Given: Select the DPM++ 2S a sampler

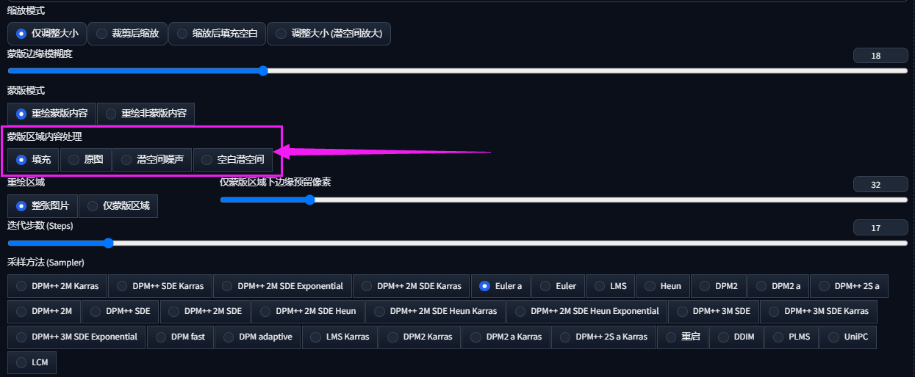Looking at the screenshot, I should point(849,286).
